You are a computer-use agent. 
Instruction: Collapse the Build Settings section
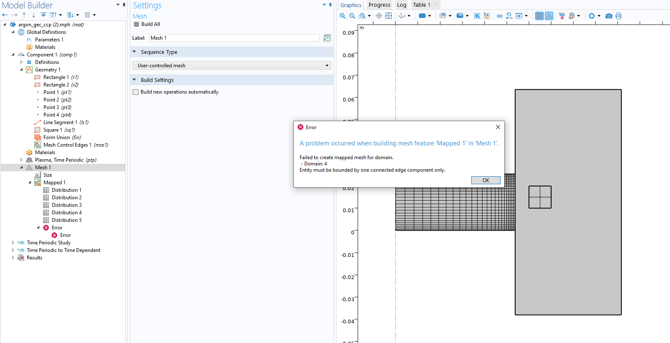click(134, 80)
